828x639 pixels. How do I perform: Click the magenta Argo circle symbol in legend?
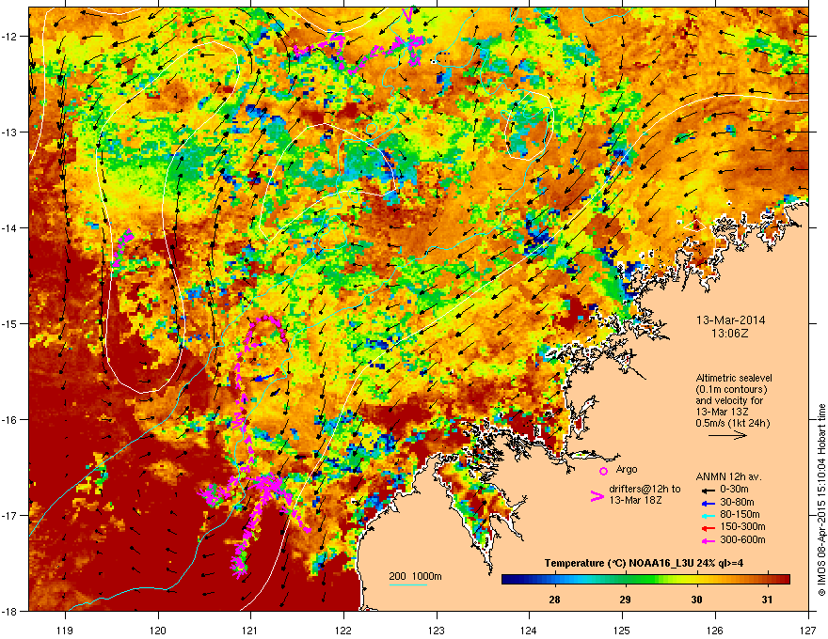click(x=603, y=471)
